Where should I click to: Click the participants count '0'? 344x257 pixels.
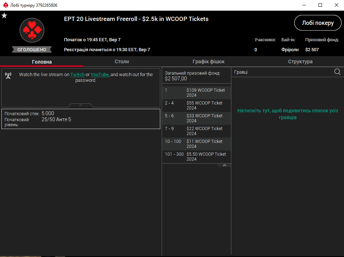tap(256, 50)
